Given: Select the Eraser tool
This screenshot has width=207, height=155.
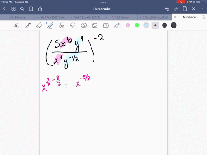Looking at the screenshot, I should [x=39, y=25].
